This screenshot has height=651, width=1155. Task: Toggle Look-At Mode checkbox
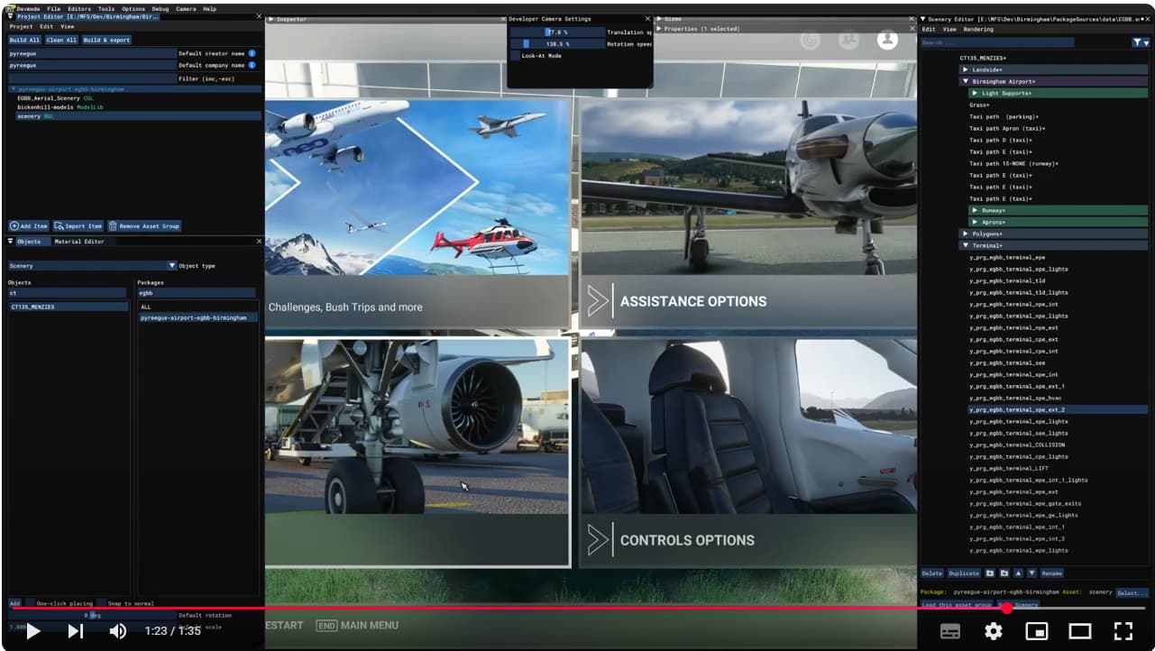[x=515, y=56]
